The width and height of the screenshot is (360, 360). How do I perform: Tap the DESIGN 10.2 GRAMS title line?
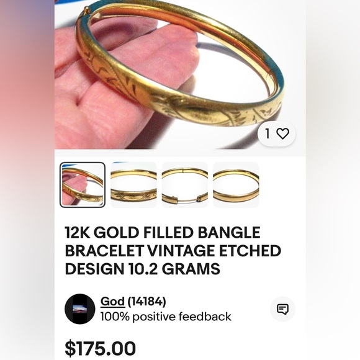click(143, 269)
